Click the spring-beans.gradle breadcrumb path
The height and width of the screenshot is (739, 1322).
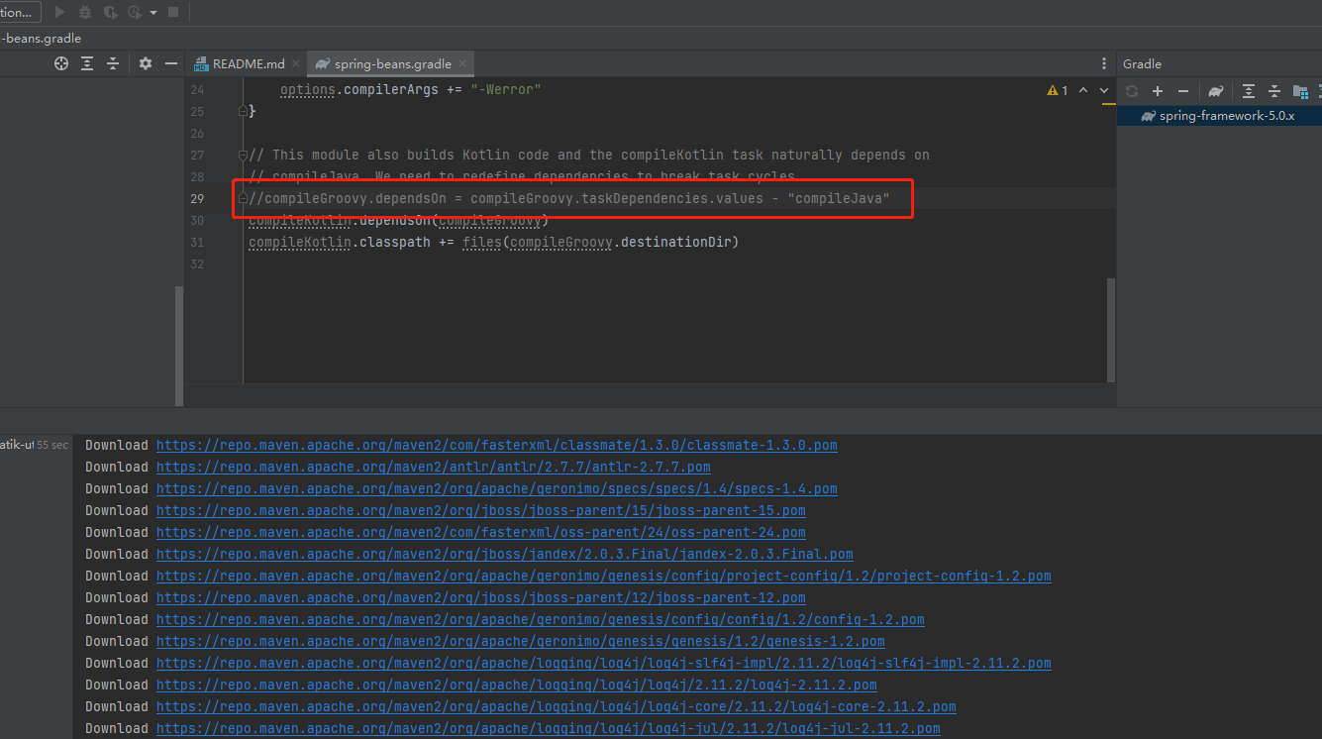point(41,39)
